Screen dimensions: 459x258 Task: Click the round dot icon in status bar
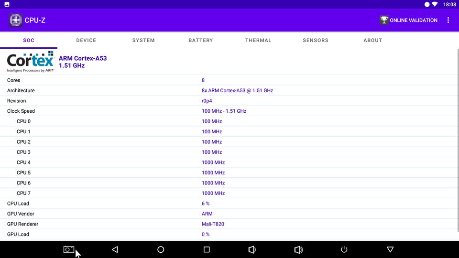click(x=427, y=4)
